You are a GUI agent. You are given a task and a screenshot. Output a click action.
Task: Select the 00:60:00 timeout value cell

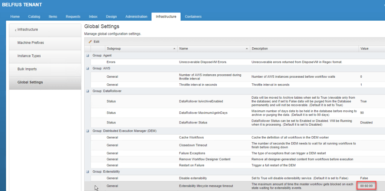tap(366, 186)
